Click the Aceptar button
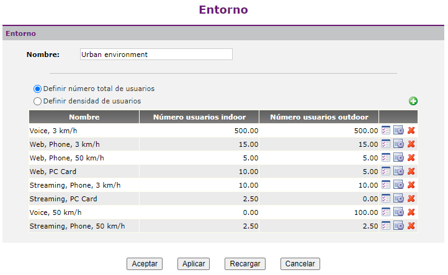This screenshot has width=448, height=275. coord(145,264)
